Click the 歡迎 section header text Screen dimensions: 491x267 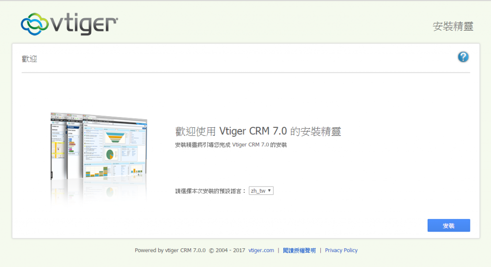pos(29,59)
